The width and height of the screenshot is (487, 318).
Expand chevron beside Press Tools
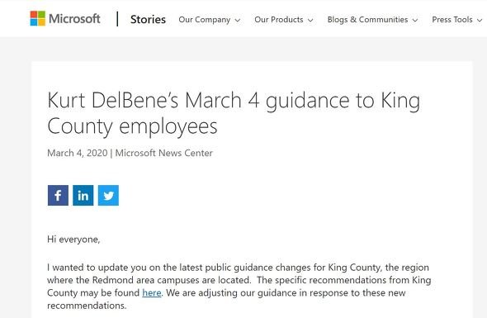tap(480, 20)
